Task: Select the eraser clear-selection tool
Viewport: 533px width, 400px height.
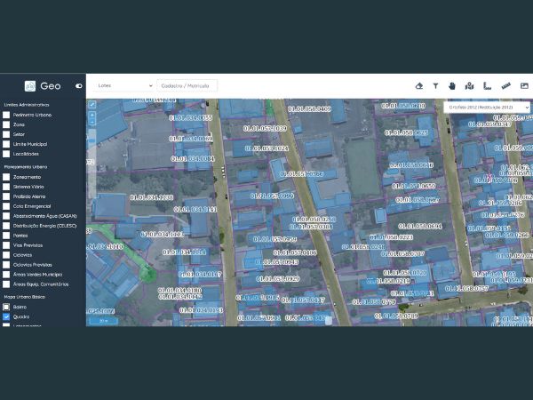Action: point(419,86)
